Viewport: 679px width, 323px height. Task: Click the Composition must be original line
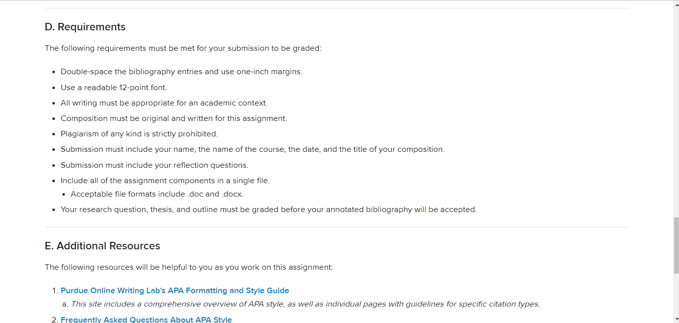[174, 118]
